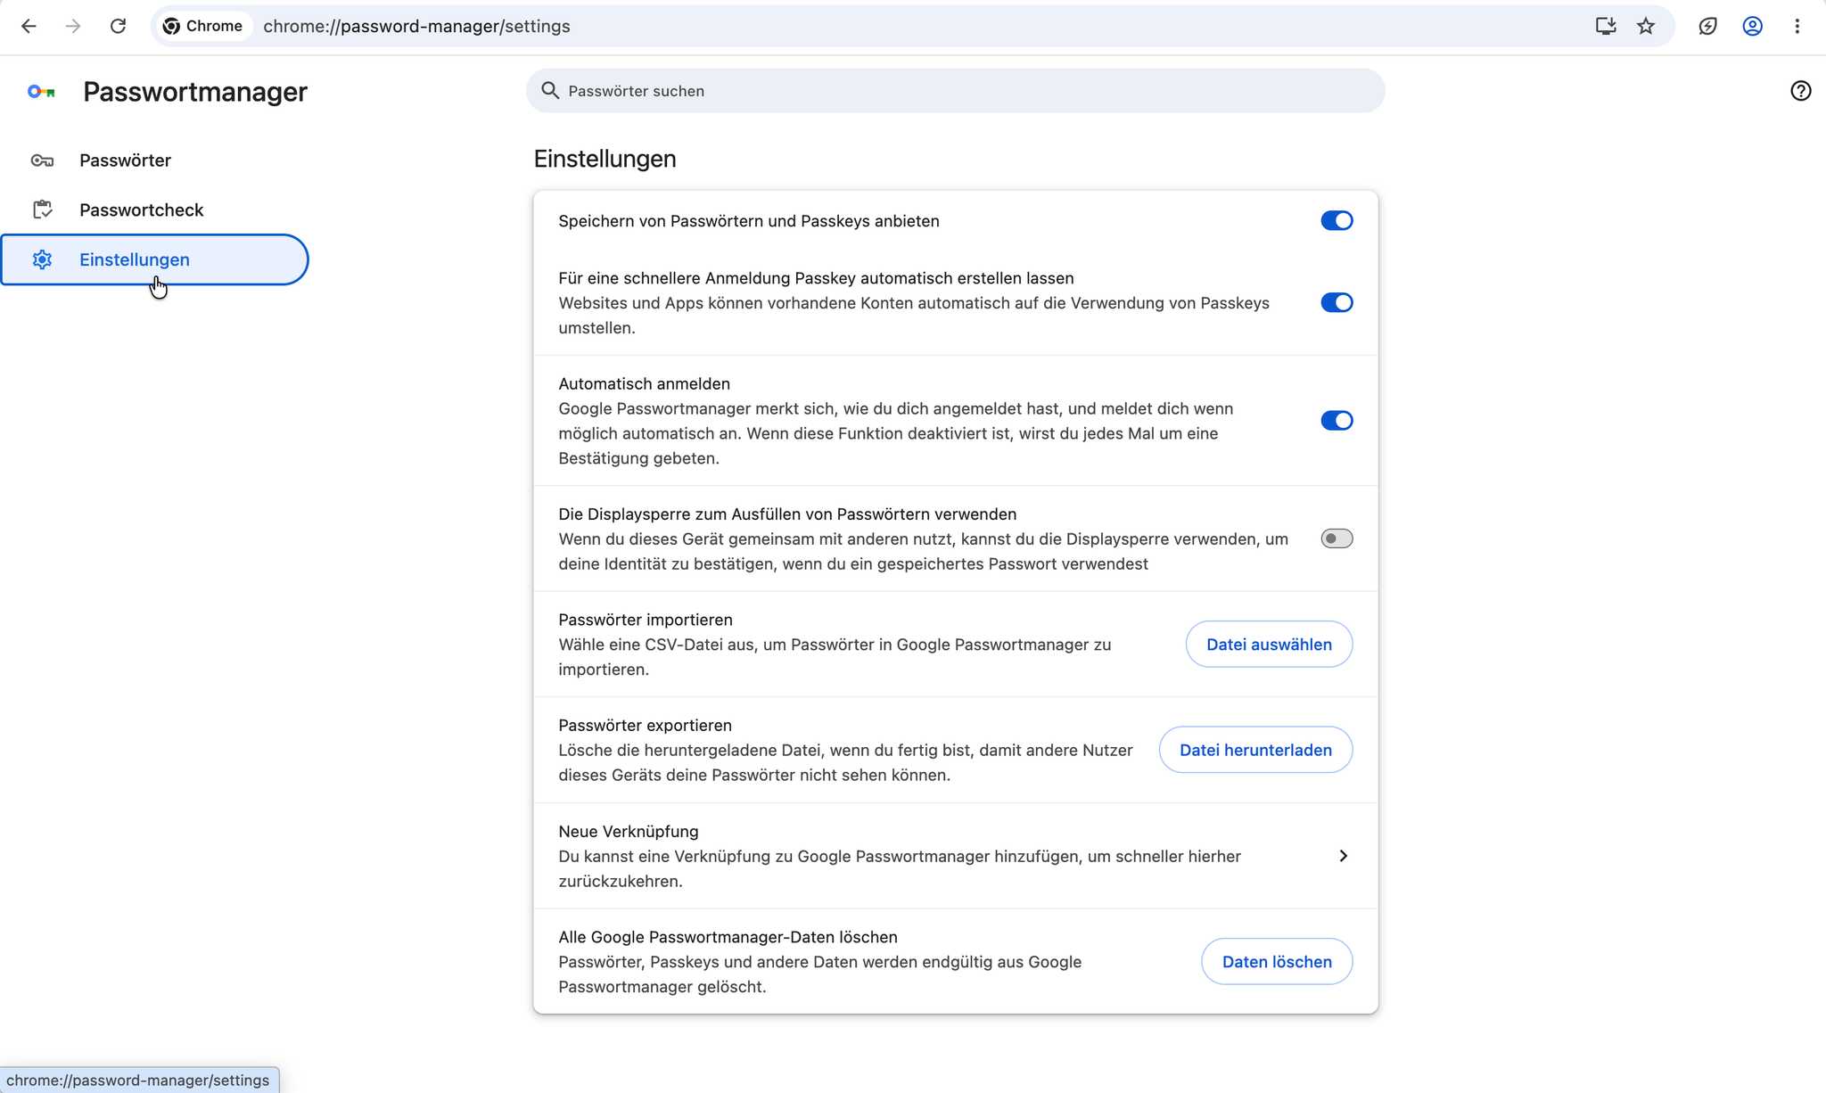Click the Google Password Manager key logo

[41, 92]
